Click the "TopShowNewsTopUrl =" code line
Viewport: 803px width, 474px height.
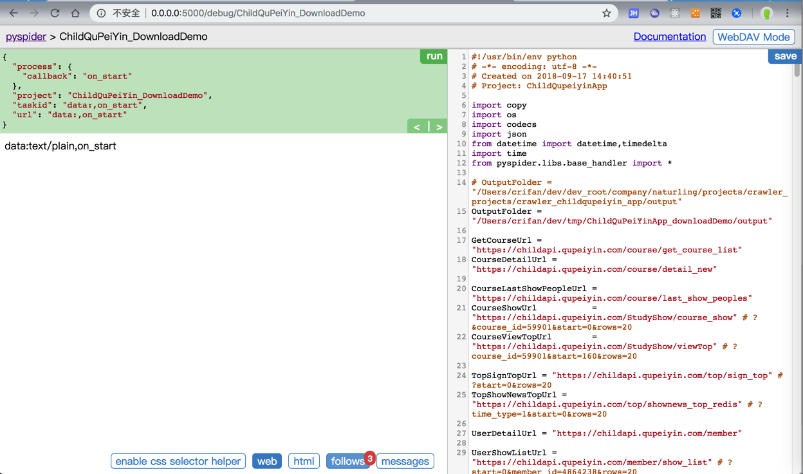[x=519, y=395]
